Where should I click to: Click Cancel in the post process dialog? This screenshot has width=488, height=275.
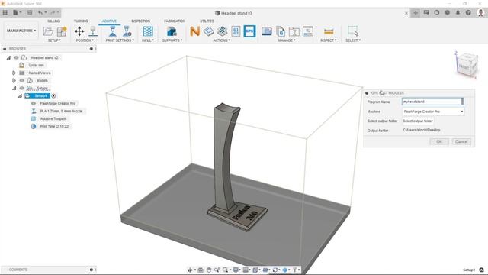461,141
